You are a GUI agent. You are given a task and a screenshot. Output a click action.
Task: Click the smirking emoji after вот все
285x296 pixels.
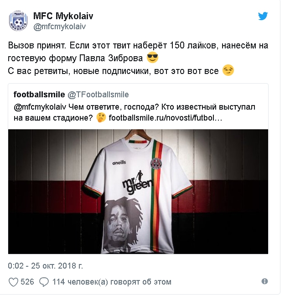pyautogui.click(x=228, y=70)
